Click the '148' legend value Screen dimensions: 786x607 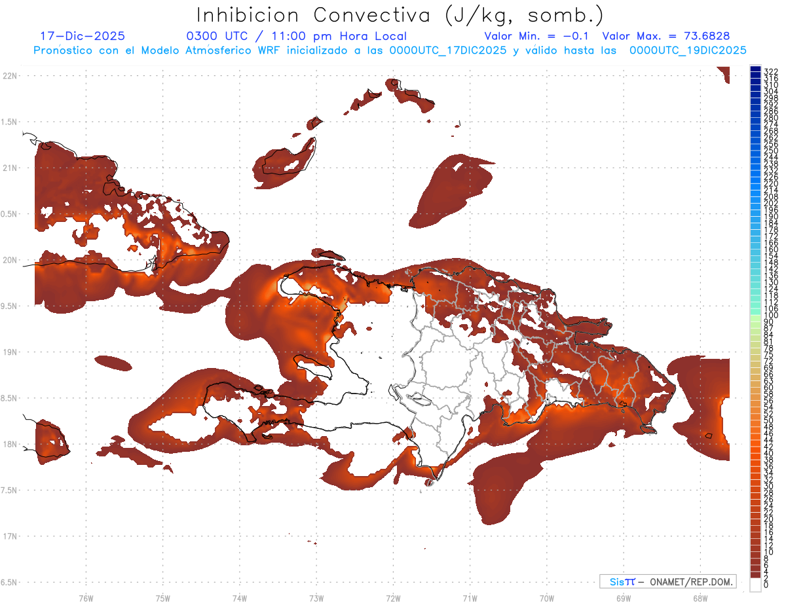770,263
